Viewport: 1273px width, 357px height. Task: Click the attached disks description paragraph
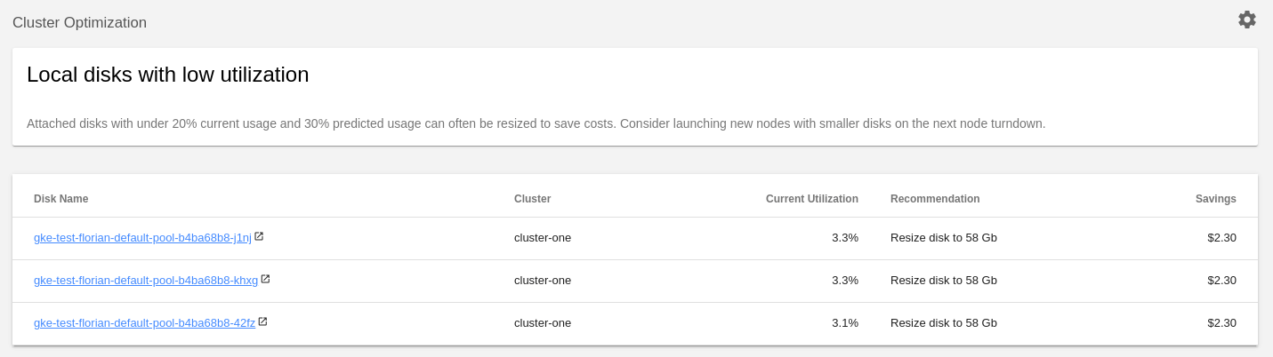536,123
